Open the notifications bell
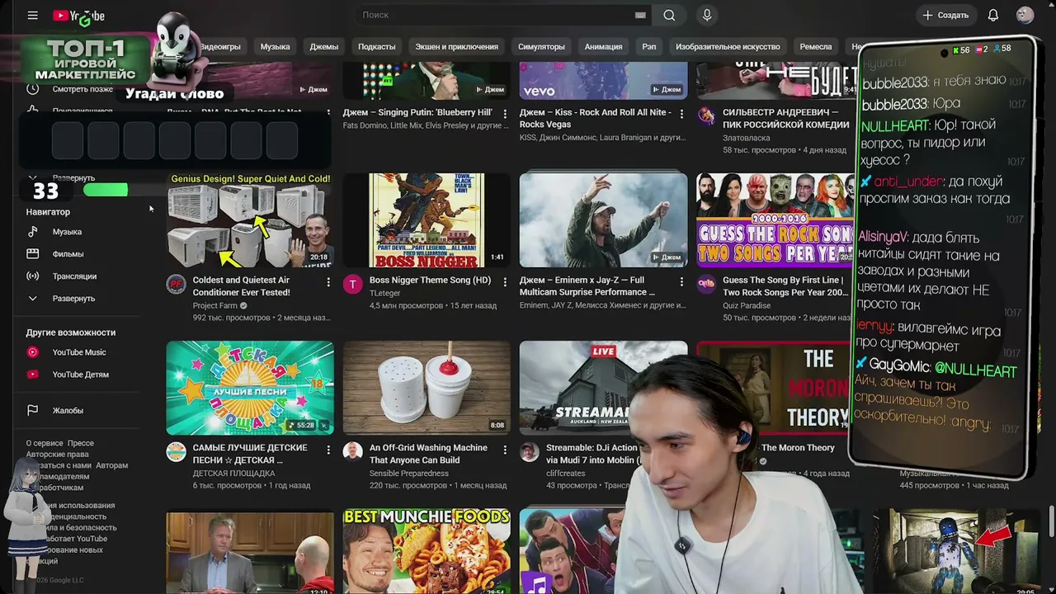The width and height of the screenshot is (1056, 594). click(993, 15)
